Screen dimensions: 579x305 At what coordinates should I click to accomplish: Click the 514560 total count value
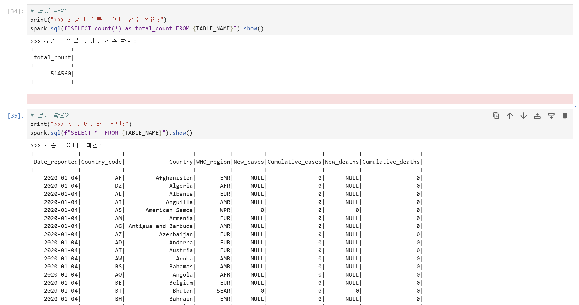(61, 74)
